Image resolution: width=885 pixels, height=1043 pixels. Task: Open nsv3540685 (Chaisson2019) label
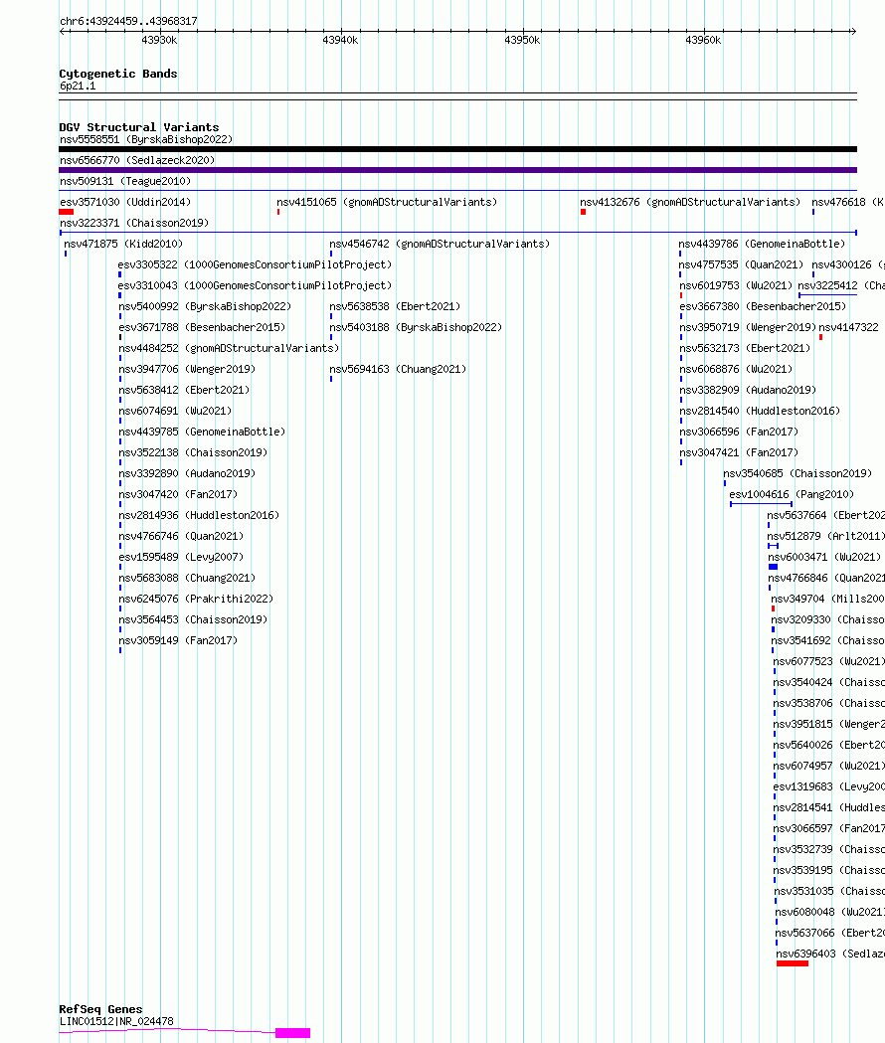(797, 473)
